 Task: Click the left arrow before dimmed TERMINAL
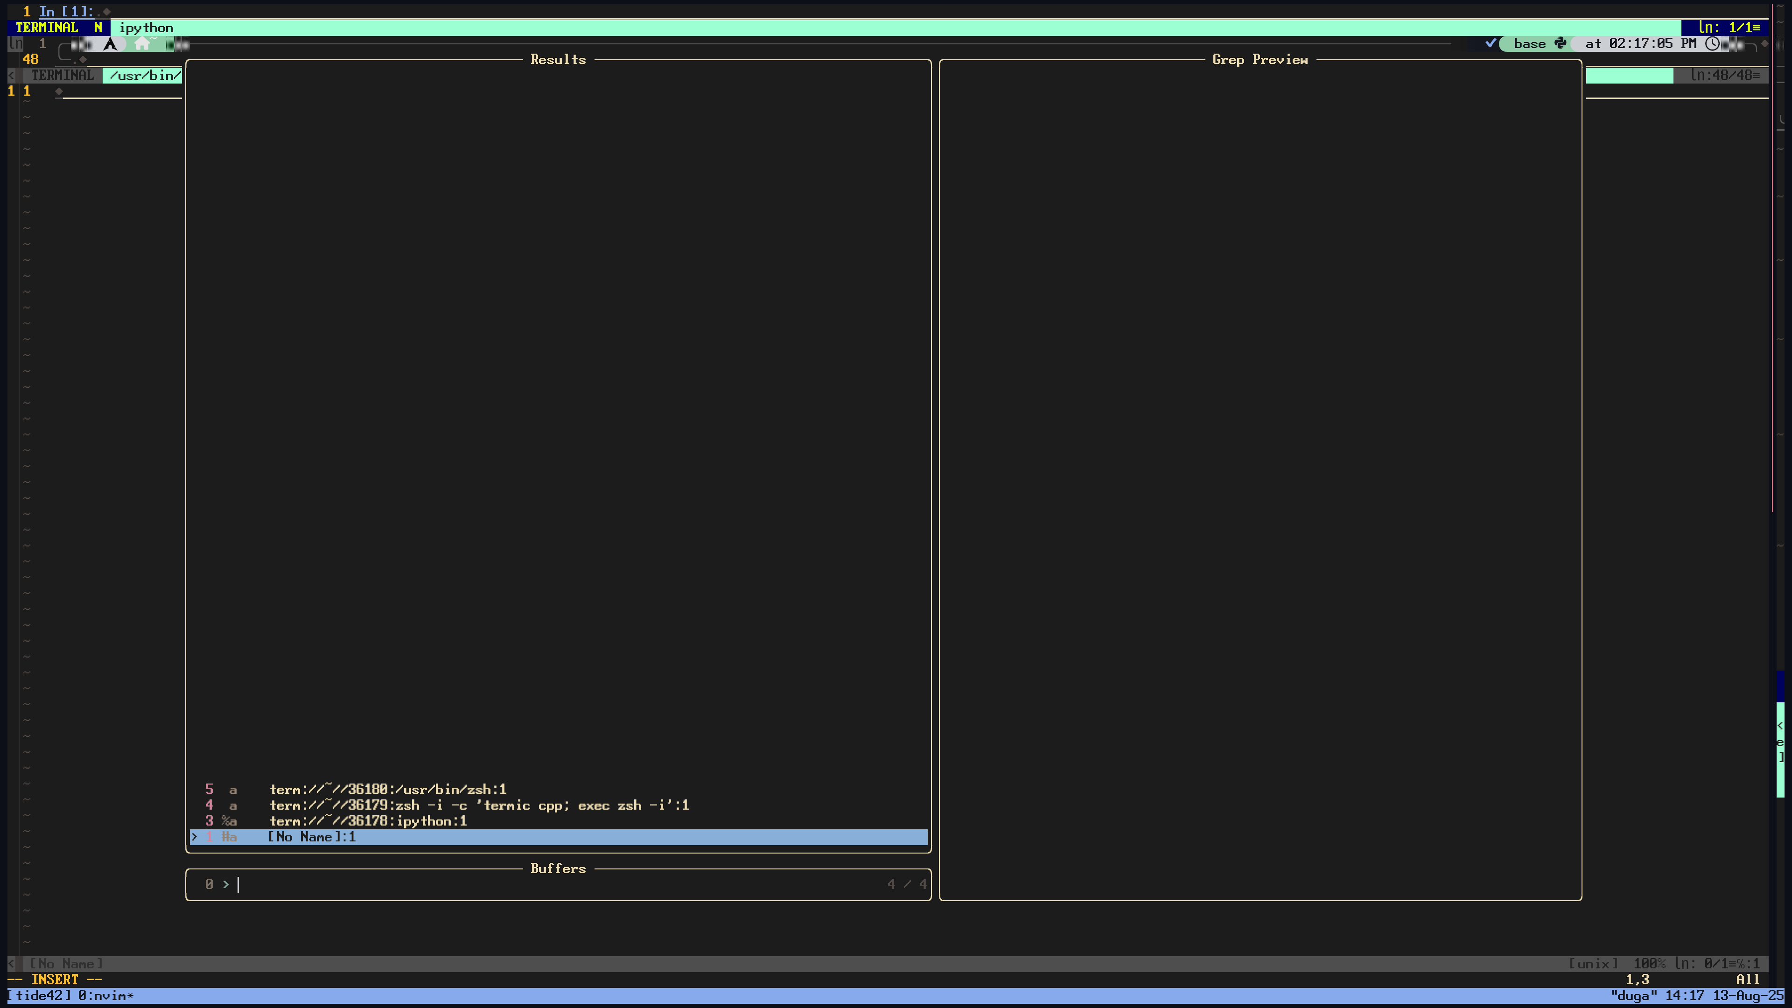[x=11, y=75]
